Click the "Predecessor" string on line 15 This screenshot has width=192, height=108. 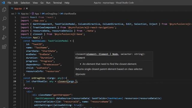51,64
